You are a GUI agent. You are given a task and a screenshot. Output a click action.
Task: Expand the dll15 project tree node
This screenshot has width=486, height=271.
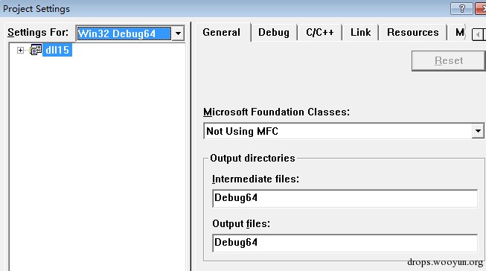pyautogui.click(x=20, y=50)
